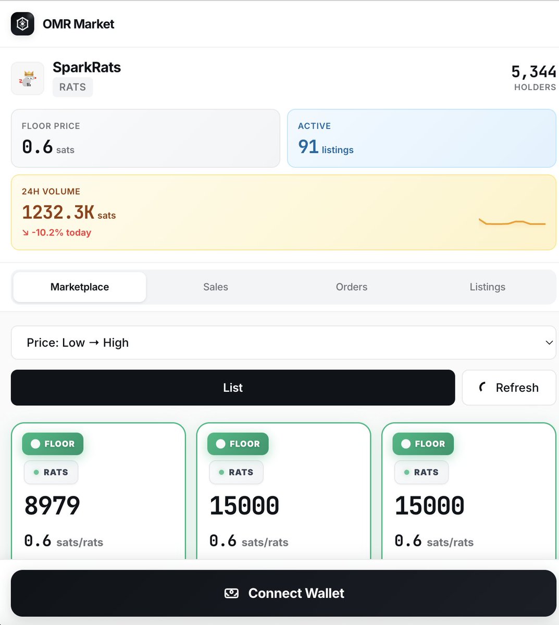Switch to the Marketplace tab
The width and height of the screenshot is (559, 625).
(x=80, y=287)
